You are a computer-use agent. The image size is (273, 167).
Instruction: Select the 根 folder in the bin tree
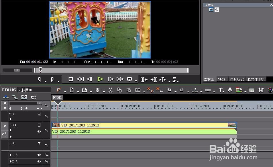click(217, 10)
